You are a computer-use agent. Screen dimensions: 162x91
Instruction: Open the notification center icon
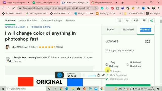(158, 89)
